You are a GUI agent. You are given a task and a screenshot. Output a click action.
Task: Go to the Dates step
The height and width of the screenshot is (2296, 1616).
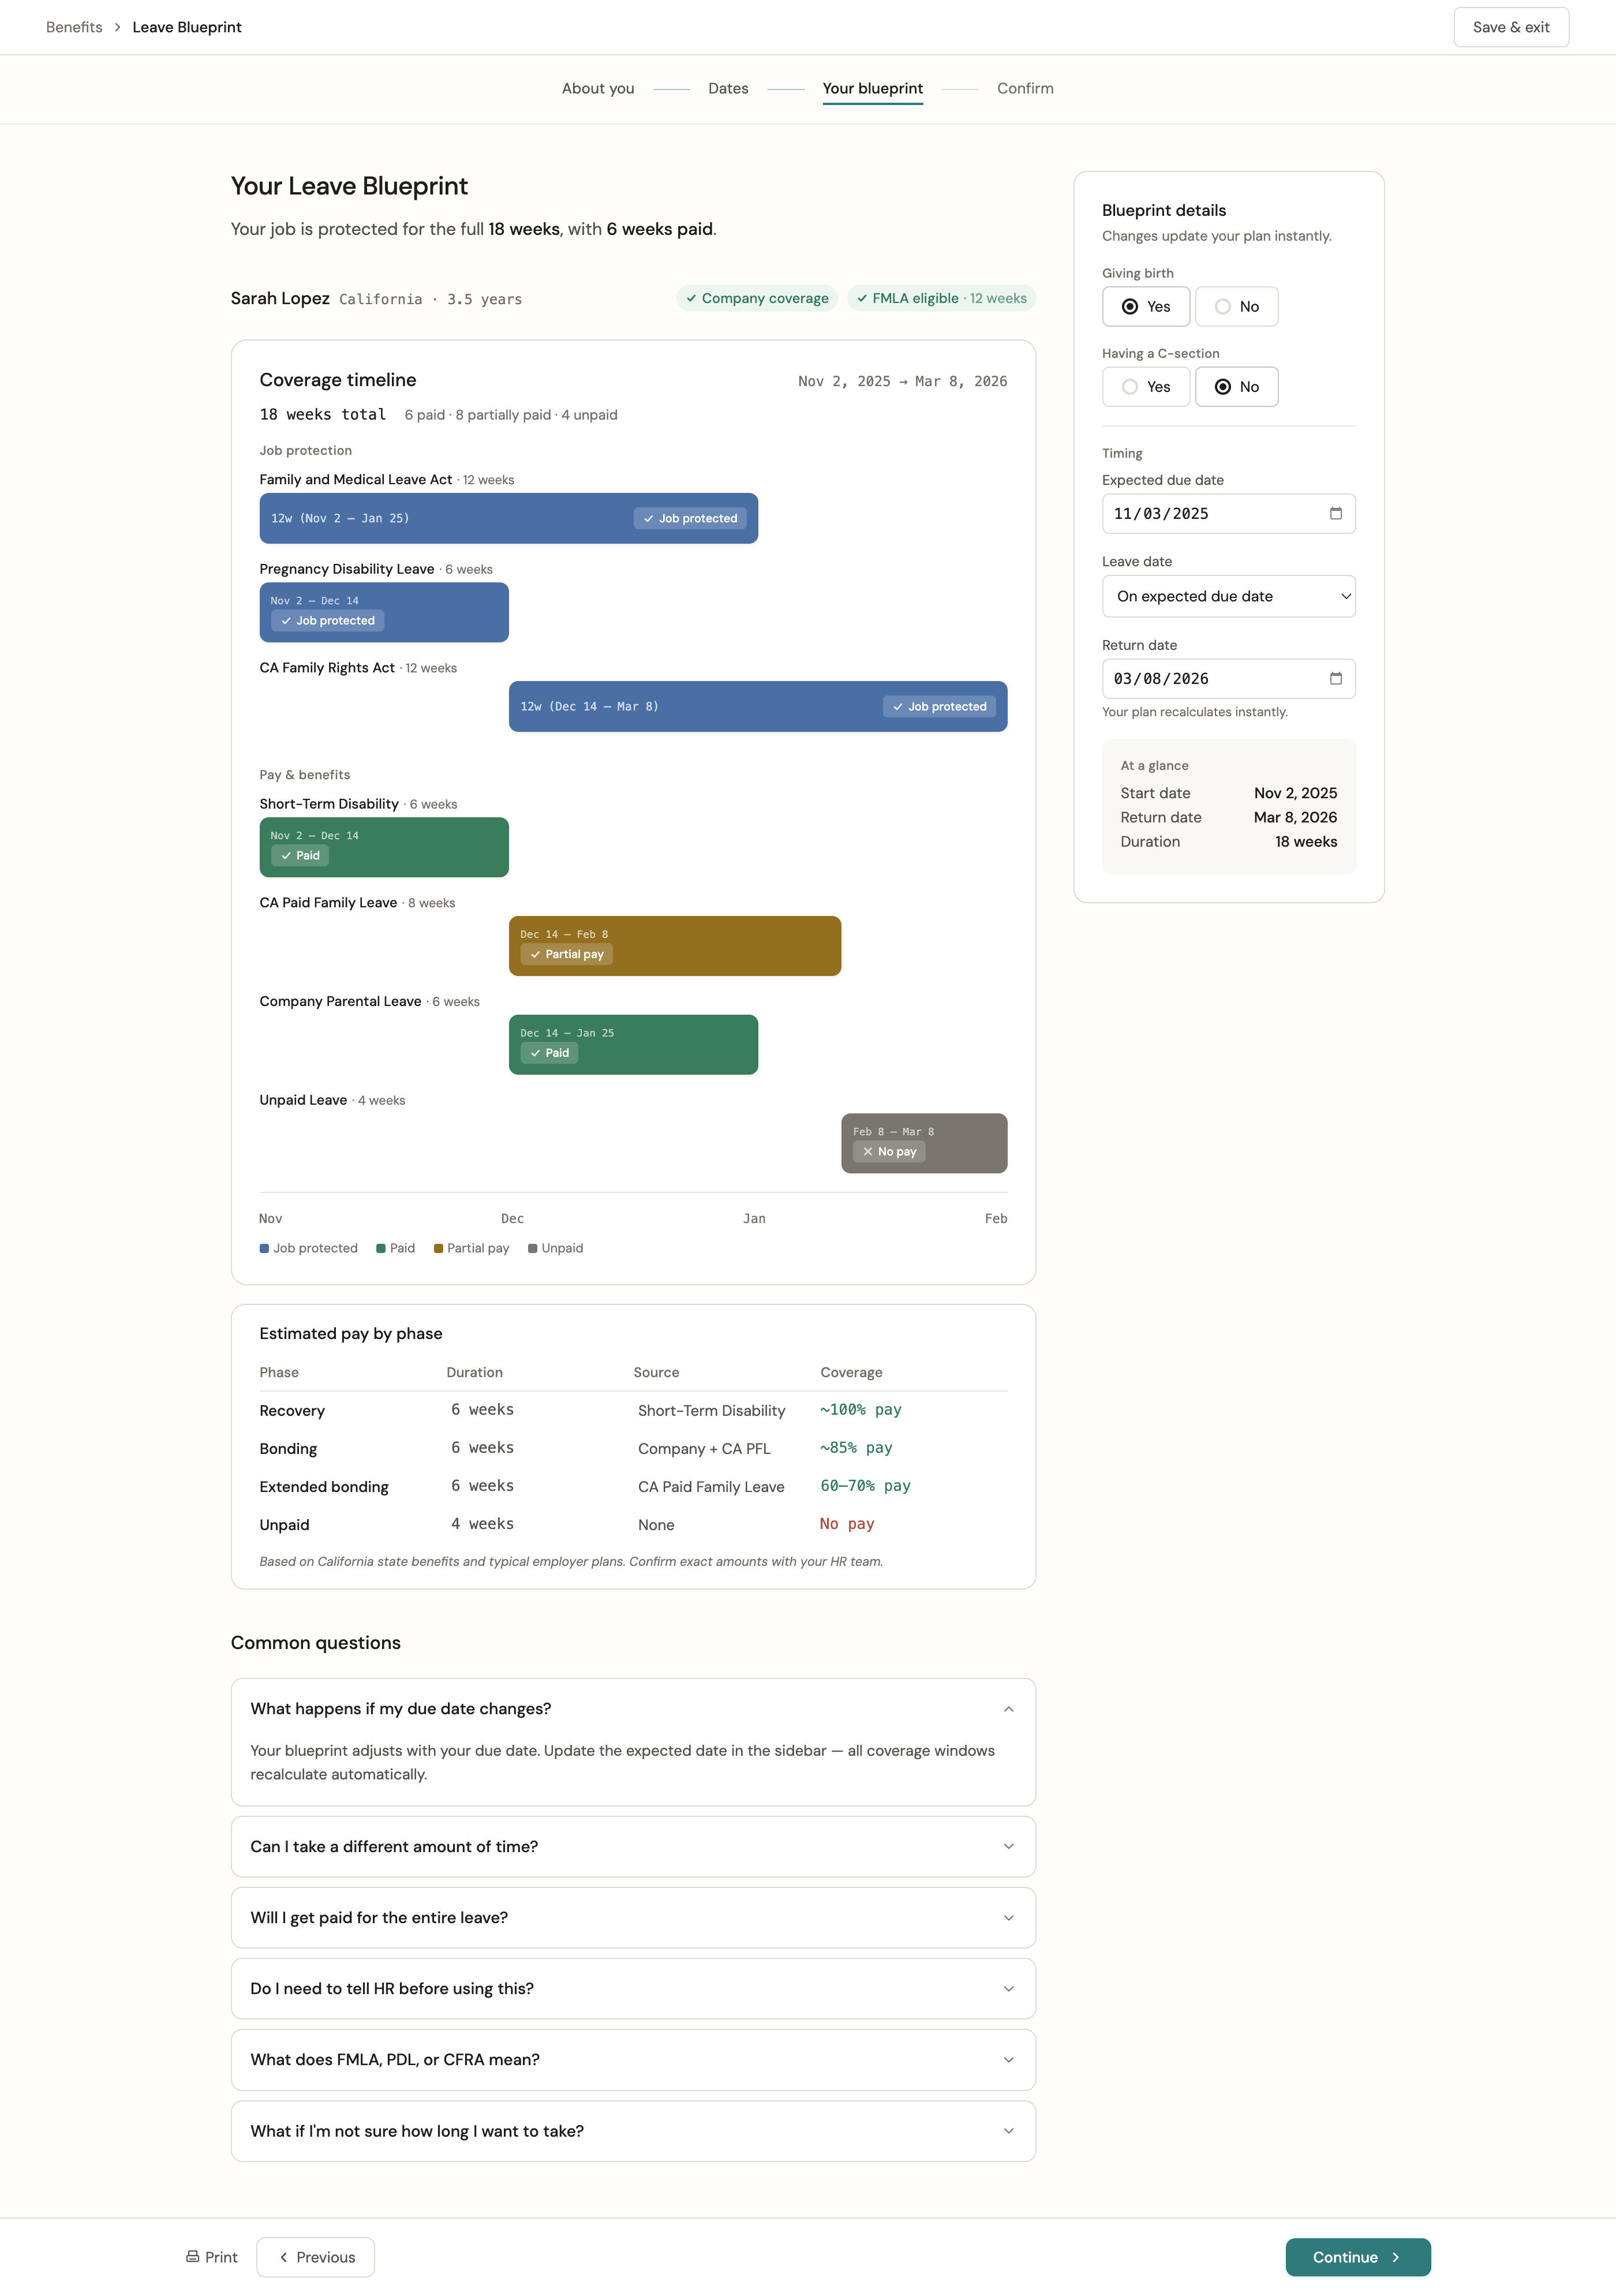(728, 88)
